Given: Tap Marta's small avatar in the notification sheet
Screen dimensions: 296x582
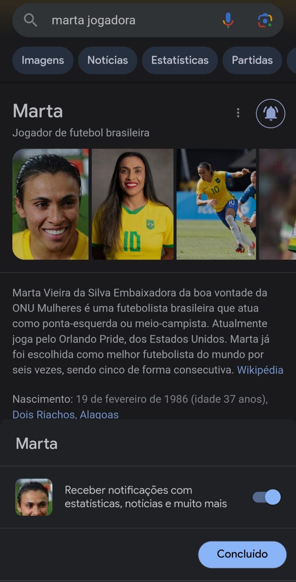Looking at the screenshot, I should [x=34, y=497].
